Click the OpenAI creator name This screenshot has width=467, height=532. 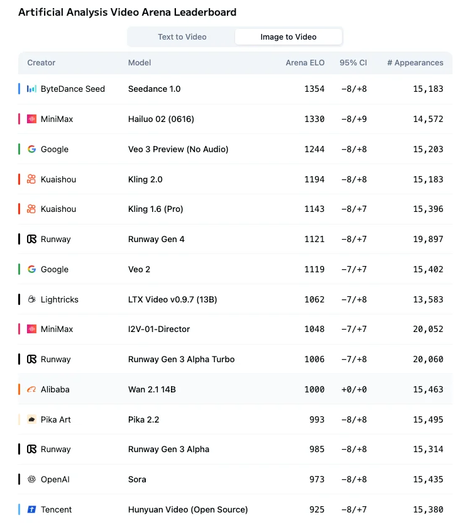point(55,479)
